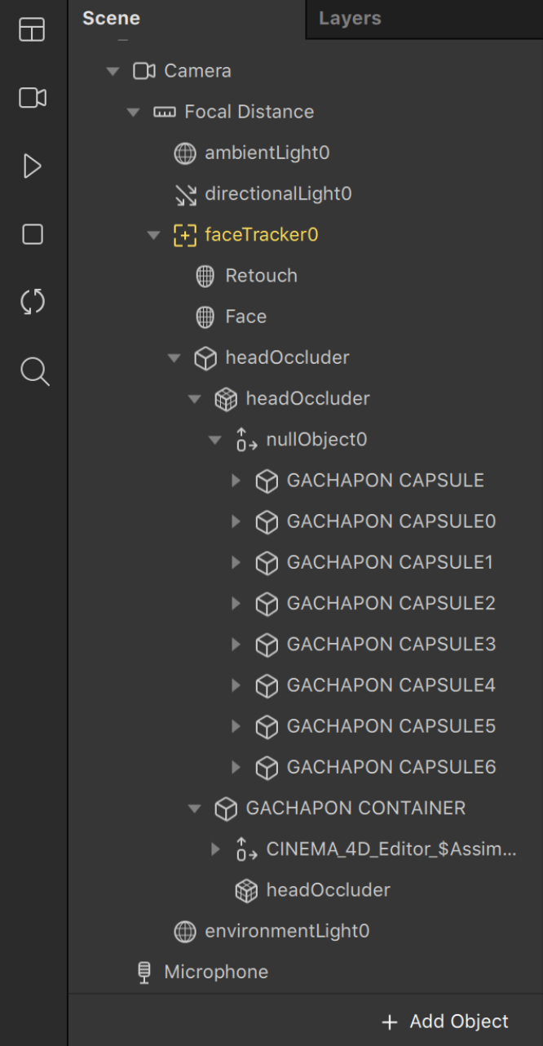
Task: Click the refresh arrows icon in sidebar
Action: (32, 303)
